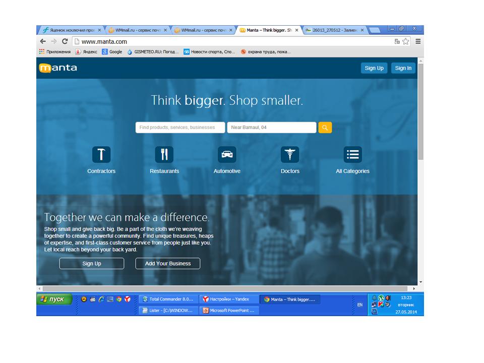Select the Automotive car icon
484x363 pixels.
point(227,154)
